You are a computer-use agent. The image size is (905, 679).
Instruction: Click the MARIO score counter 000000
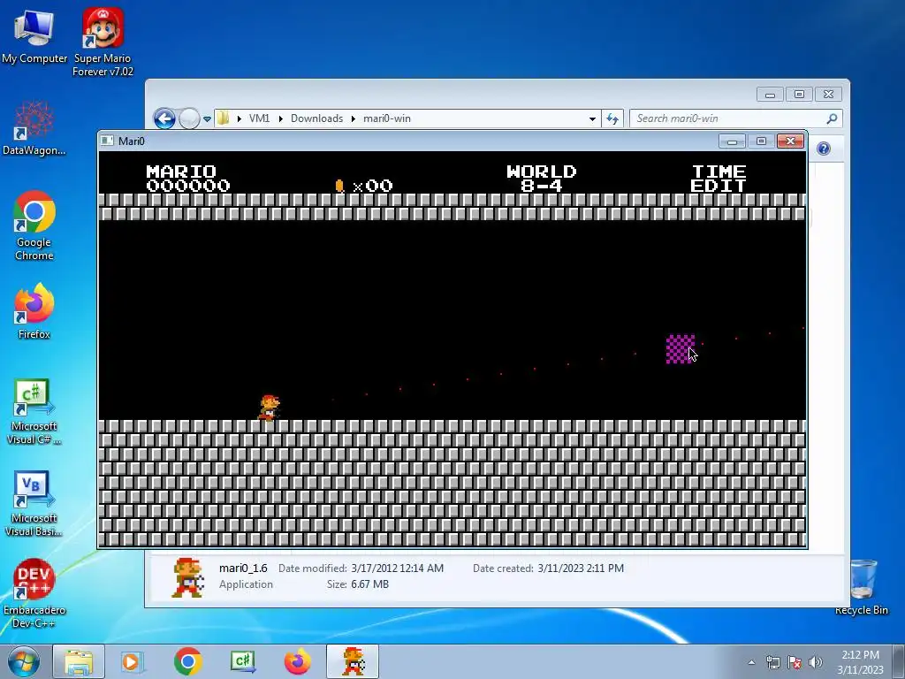point(188,186)
